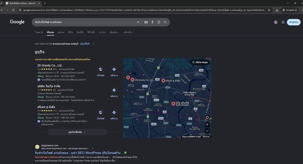Open the map in Google Maps
The width and height of the screenshot is (303, 164).
click(x=200, y=62)
